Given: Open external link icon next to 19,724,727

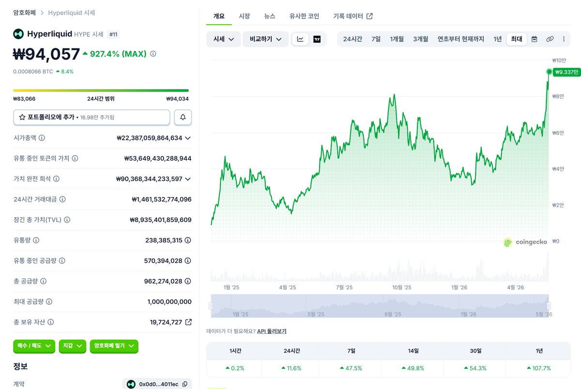Looking at the screenshot, I should coord(188,322).
